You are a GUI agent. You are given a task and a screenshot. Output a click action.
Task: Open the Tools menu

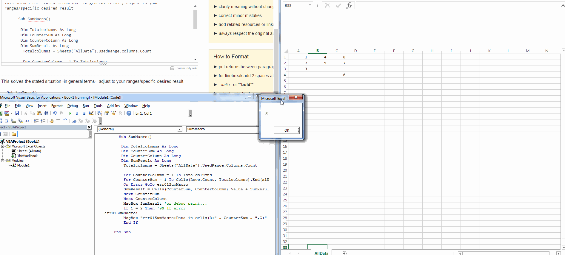tap(98, 106)
